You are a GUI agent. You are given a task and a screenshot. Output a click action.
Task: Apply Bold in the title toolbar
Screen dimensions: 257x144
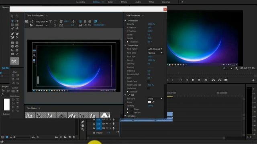(x=51, y=21)
